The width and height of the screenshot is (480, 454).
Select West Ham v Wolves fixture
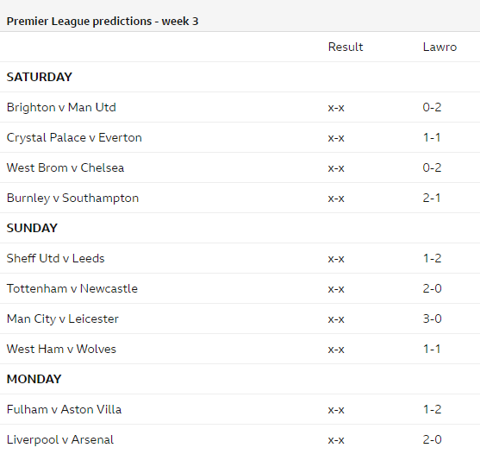61,349
